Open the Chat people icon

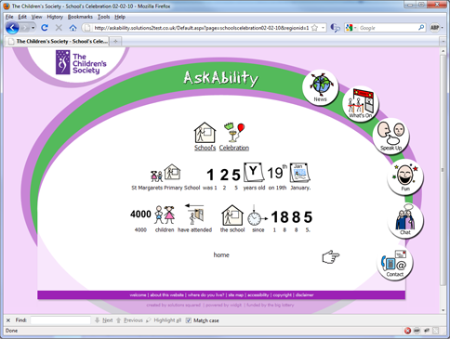(405, 220)
